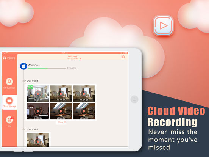Expand More videos for 15/01/2014
This screenshot has height=157, width=209.
pyautogui.click(x=62, y=122)
